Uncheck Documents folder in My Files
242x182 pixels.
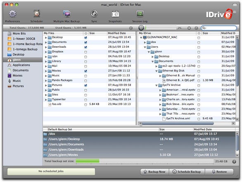click(85, 42)
